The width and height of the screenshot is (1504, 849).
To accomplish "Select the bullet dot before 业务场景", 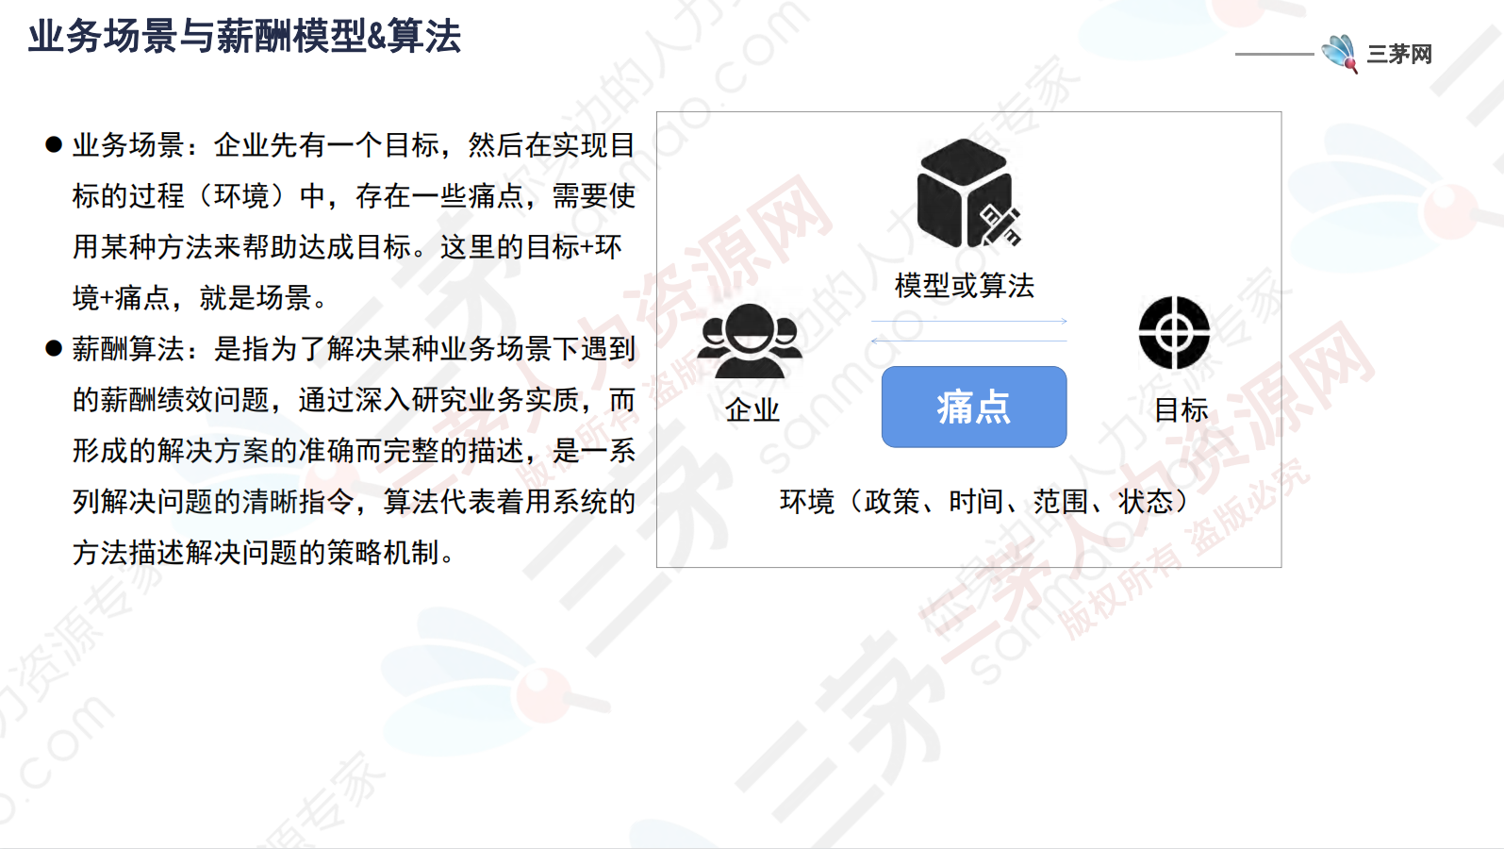I will [54, 145].
